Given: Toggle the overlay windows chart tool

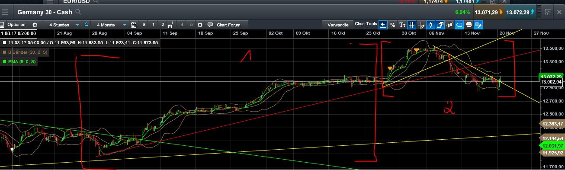Looking at the screenshot, I should pos(440,25).
